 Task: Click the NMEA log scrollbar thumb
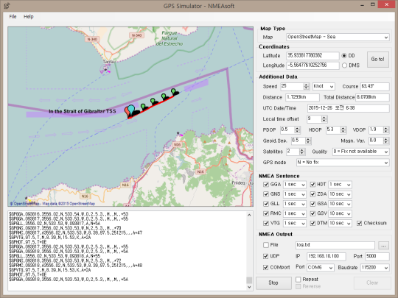(x=249, y=280)
